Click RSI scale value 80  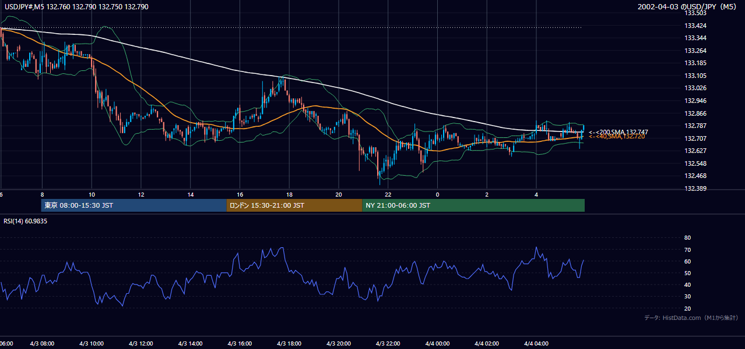pos(687,238)
